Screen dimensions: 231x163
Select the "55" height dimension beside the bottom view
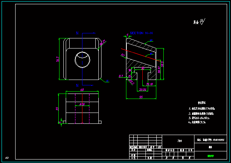pyautogui.click(x=57, y=109)
